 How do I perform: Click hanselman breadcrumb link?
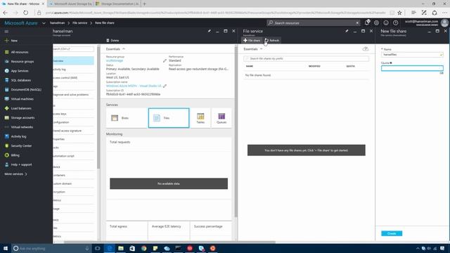[x=58, y=22]
